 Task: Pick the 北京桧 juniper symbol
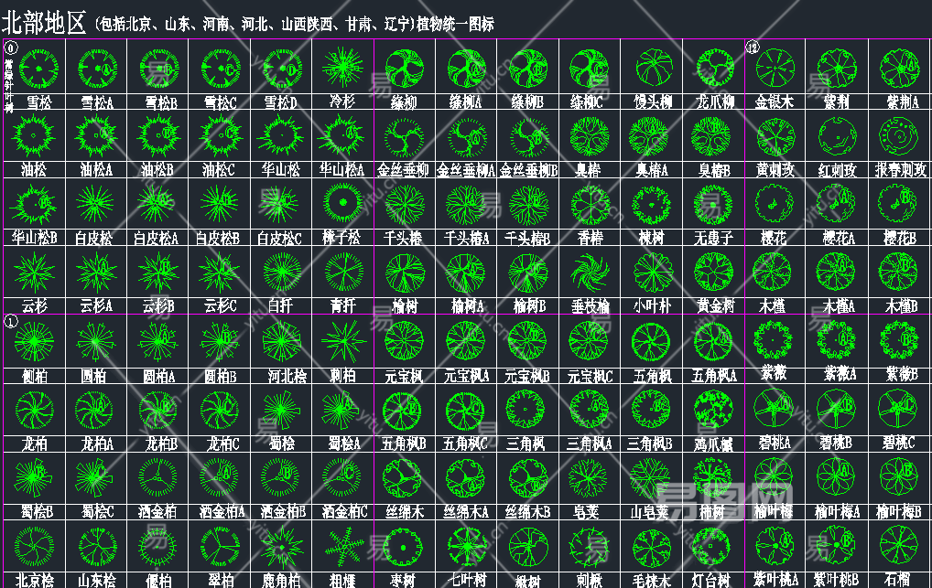pyautogui.click(x=35, y=547)
